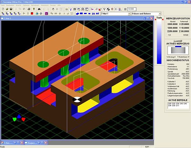The height and width of the screenshot is (148, 191).
Task: Stop the simulation with red square
Action: [32, 14]
